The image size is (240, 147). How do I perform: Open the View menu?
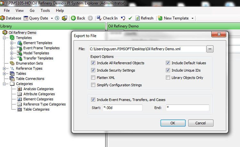20,11
